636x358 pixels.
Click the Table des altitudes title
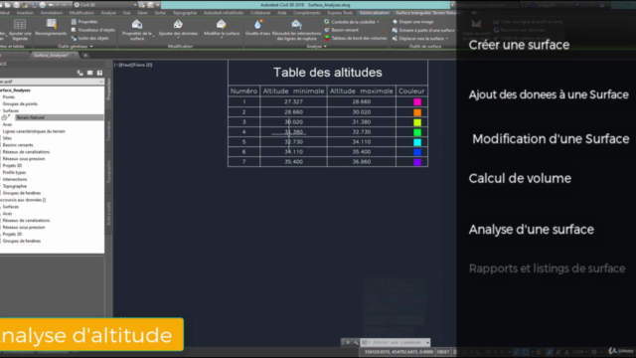coord(328,73)
